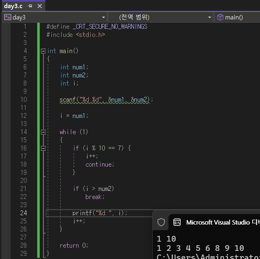Select the Microsoft Visual Studio console tab
The height and width of the screenshot is (259, 260).
tap(214, 222)
